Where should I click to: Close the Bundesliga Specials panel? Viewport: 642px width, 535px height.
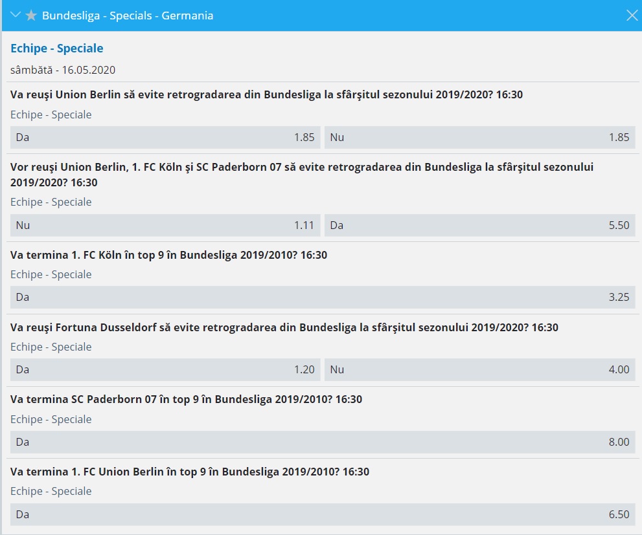point(632,16)
